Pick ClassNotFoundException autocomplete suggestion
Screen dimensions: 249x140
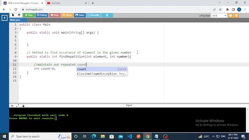click(x=102, y=74)
